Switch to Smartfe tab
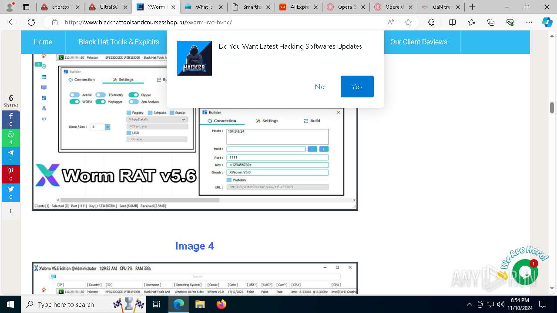The width and height of the screenshot is (557, 313). click(x=251, y=7)
